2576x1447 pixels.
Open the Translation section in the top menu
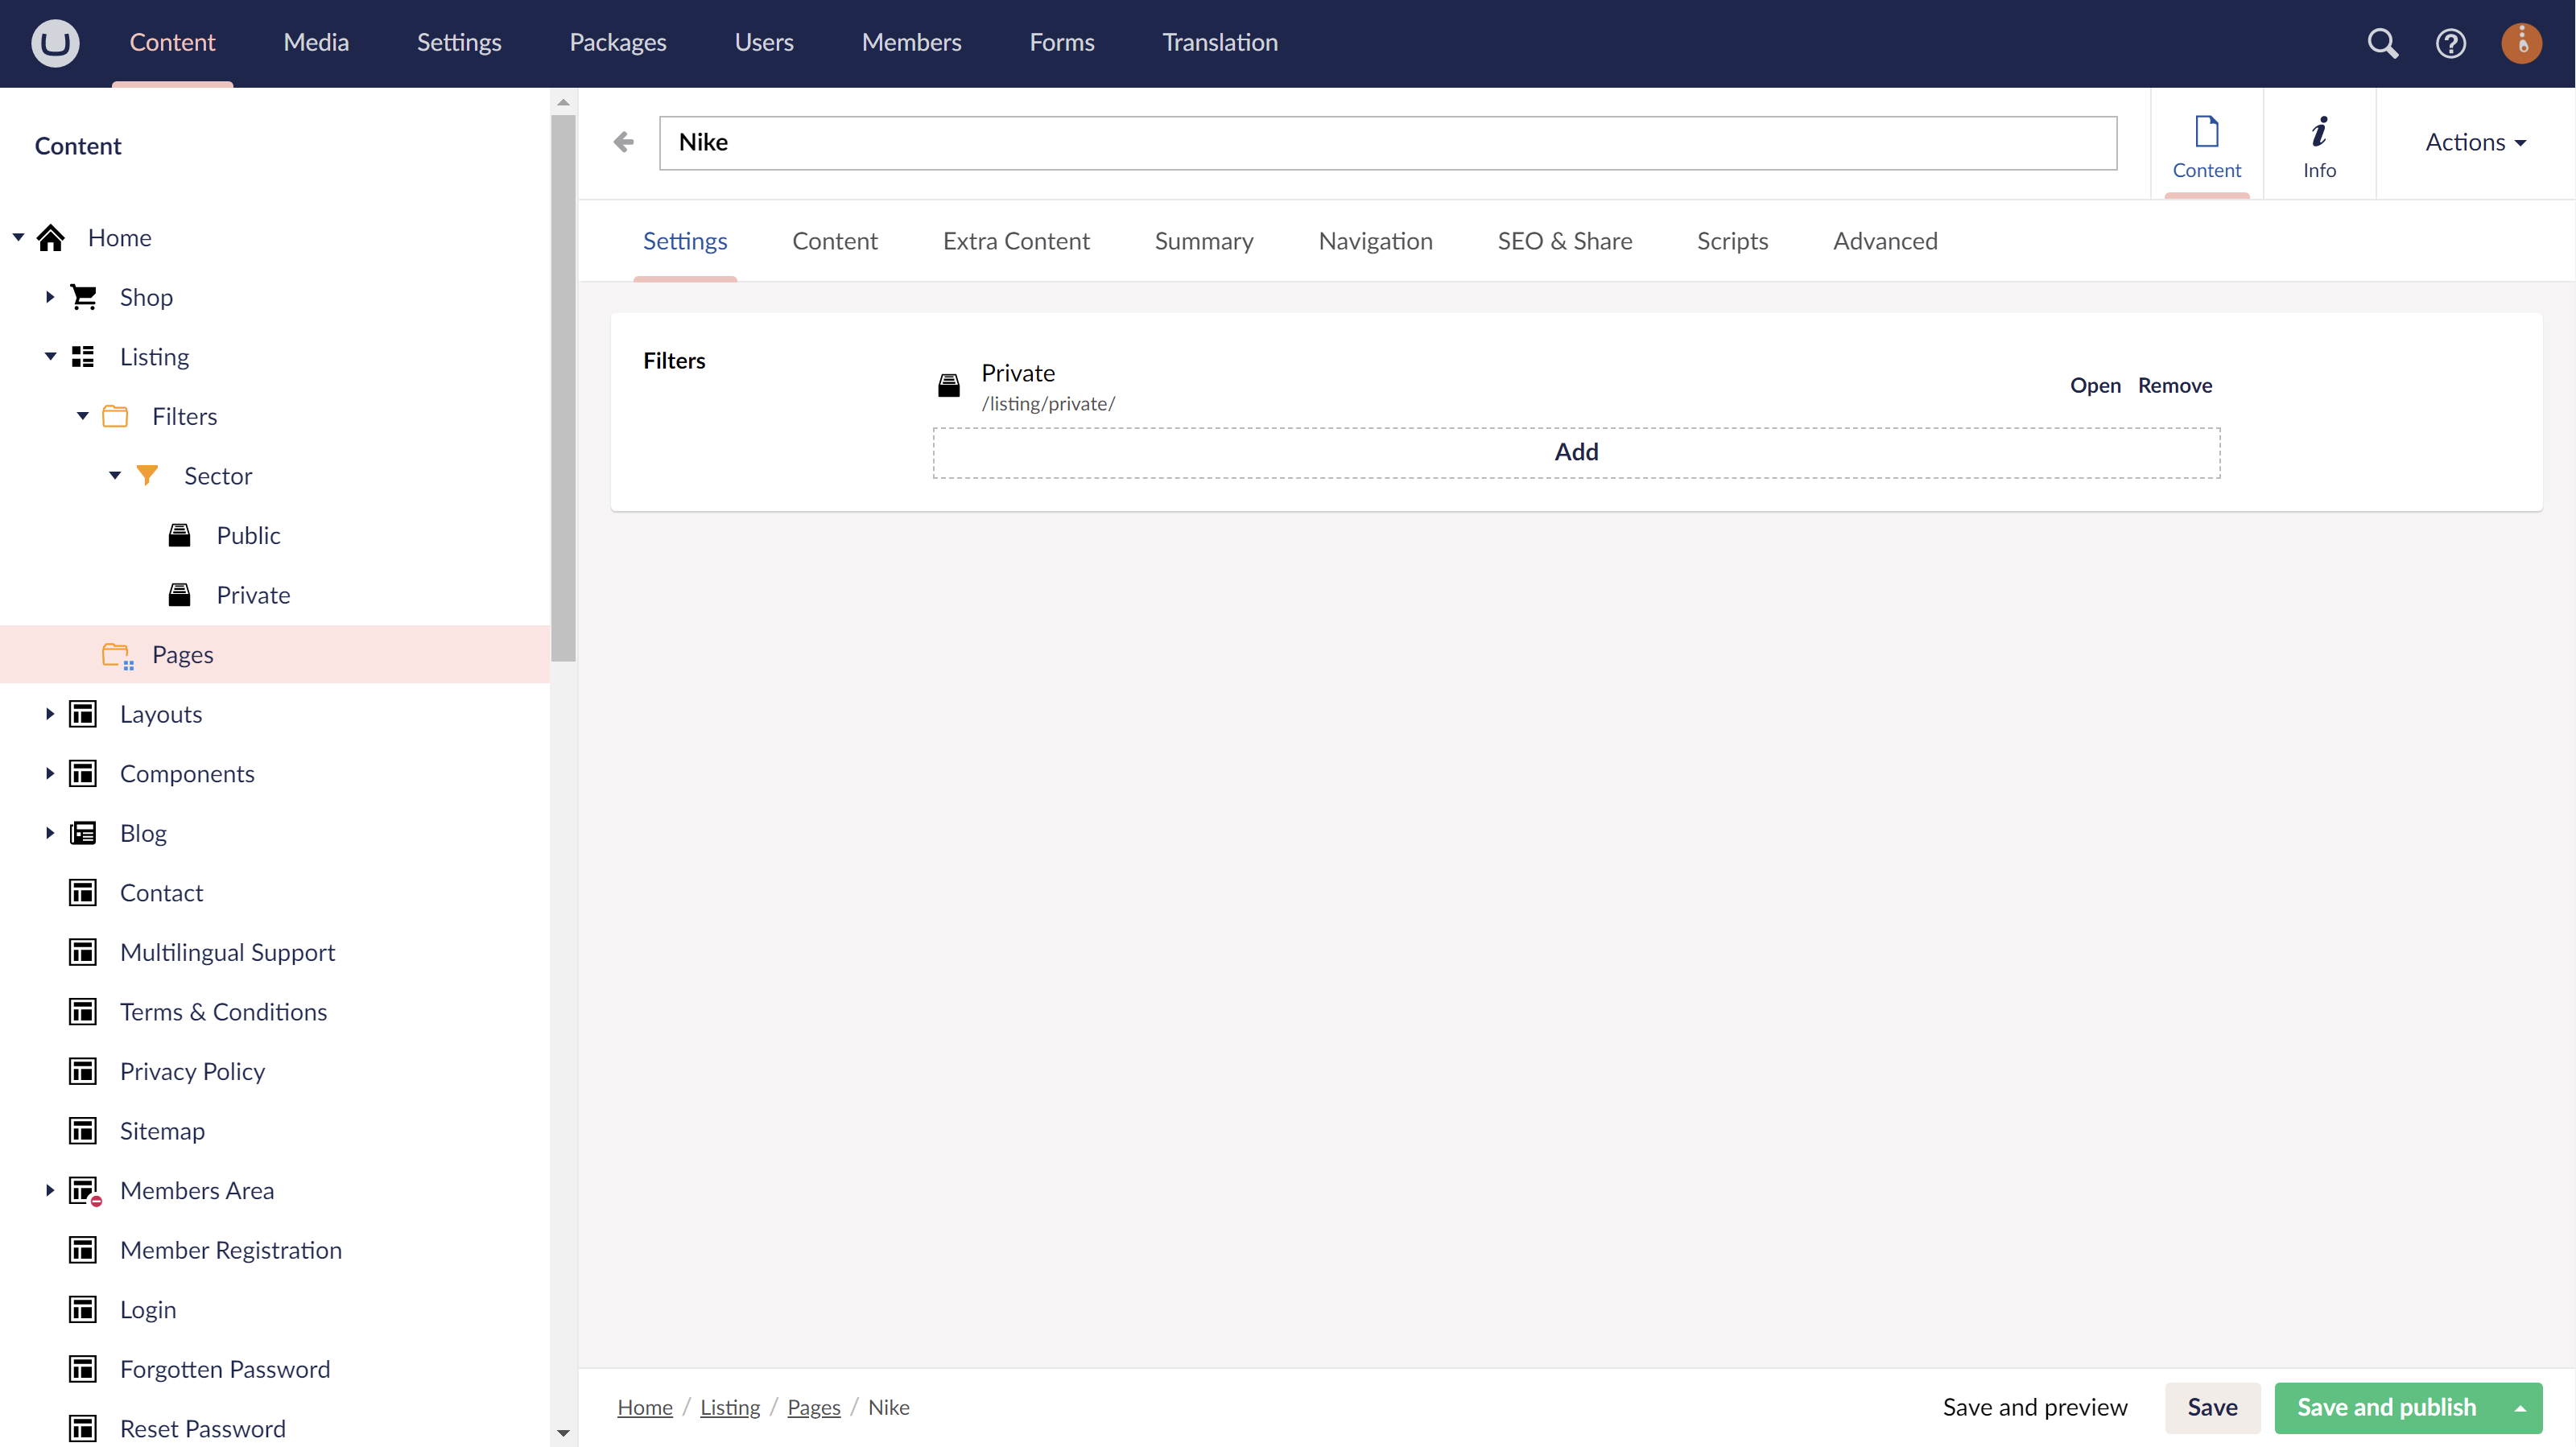(x=1220, y=42)
